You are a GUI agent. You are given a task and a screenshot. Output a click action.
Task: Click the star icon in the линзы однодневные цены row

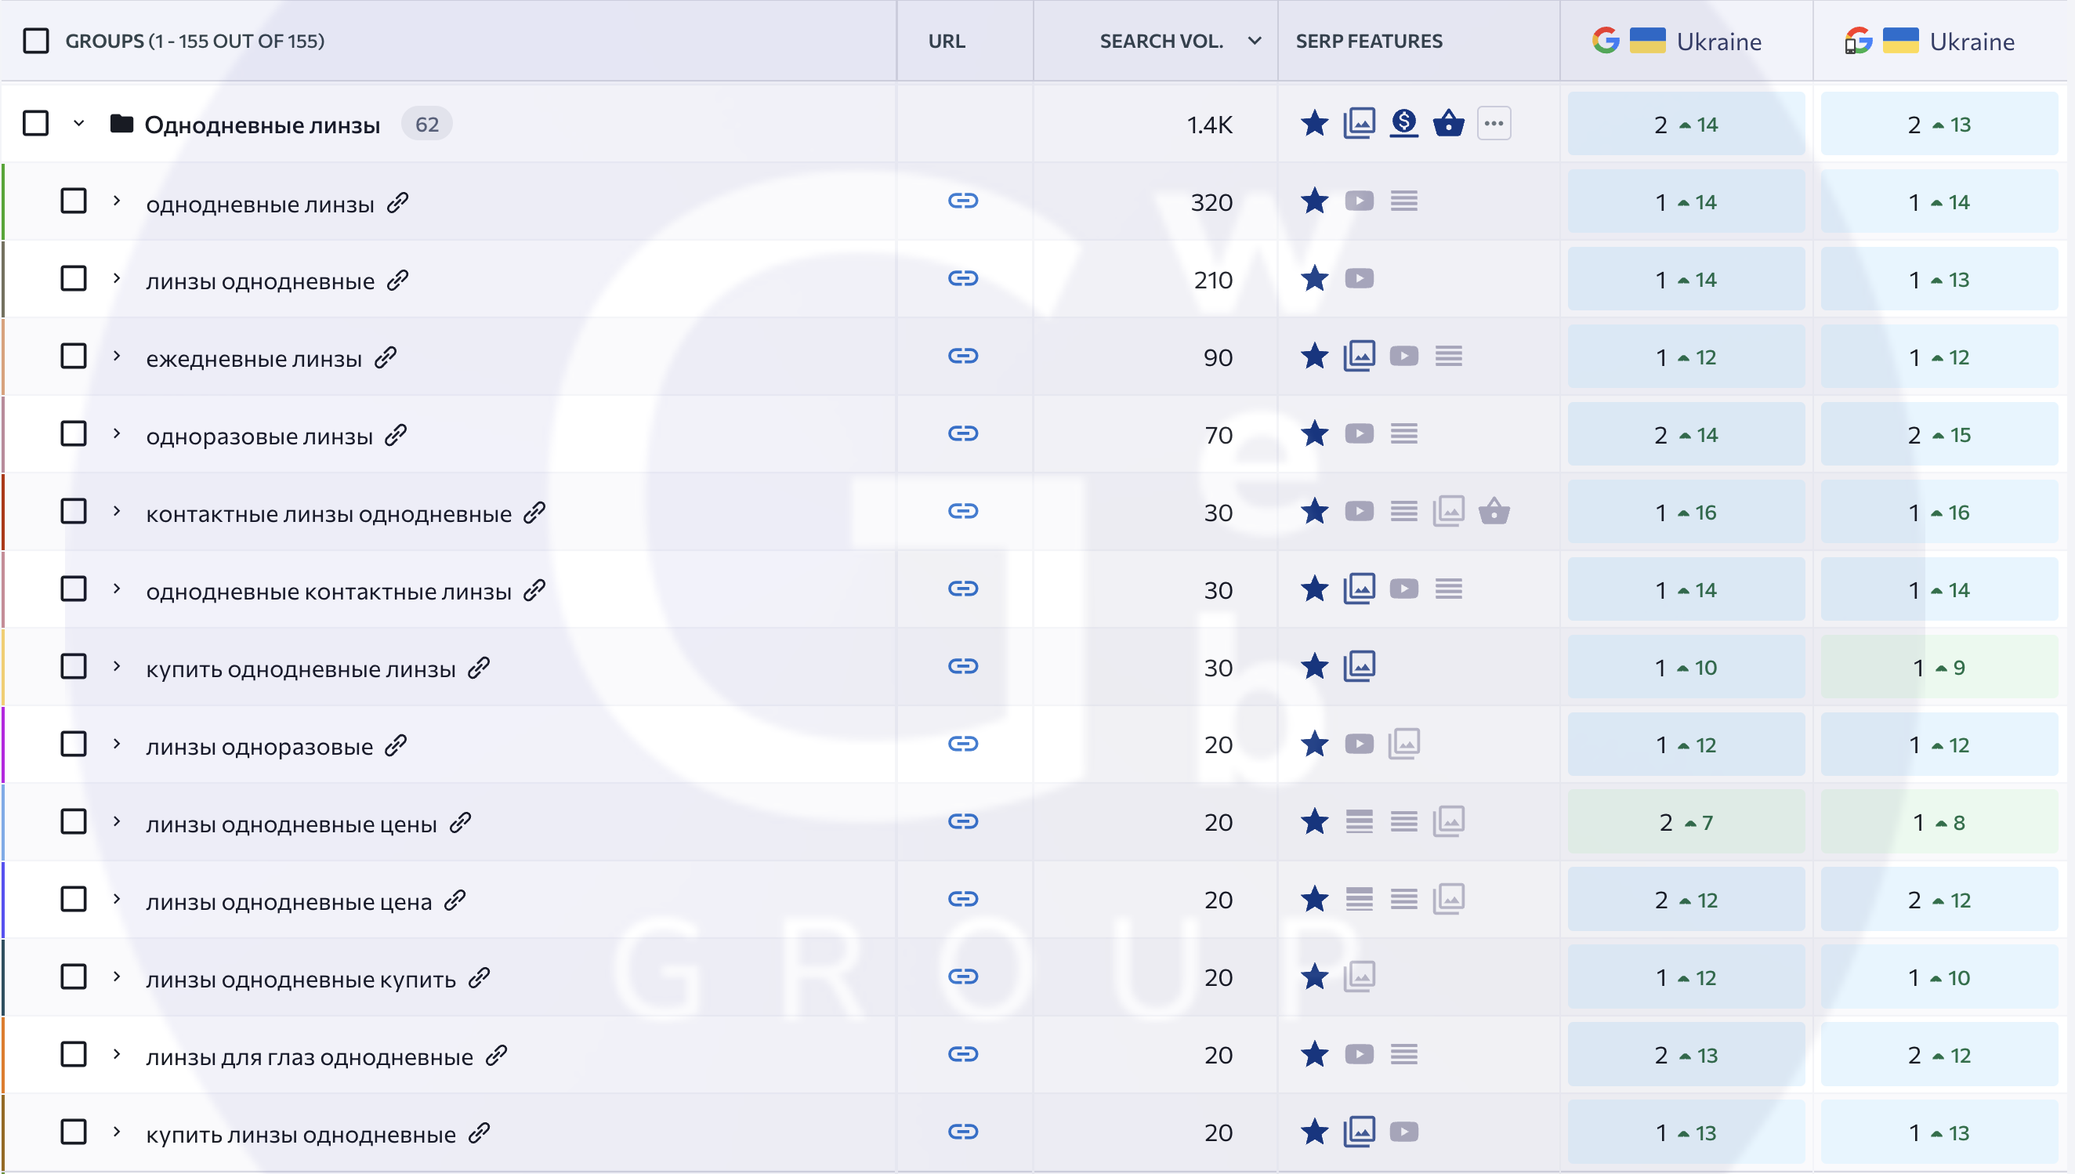coord(1315,821)
